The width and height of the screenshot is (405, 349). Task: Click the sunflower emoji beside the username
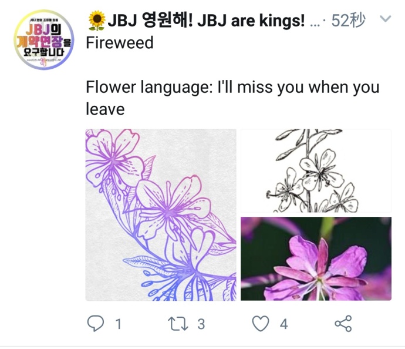[x=97, y=20]
